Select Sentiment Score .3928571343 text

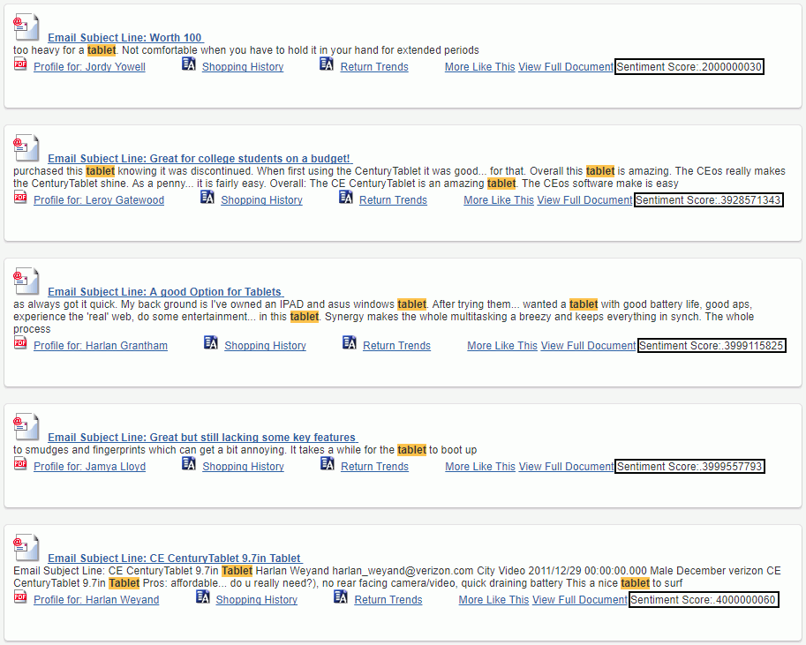[x=709, y=200]
